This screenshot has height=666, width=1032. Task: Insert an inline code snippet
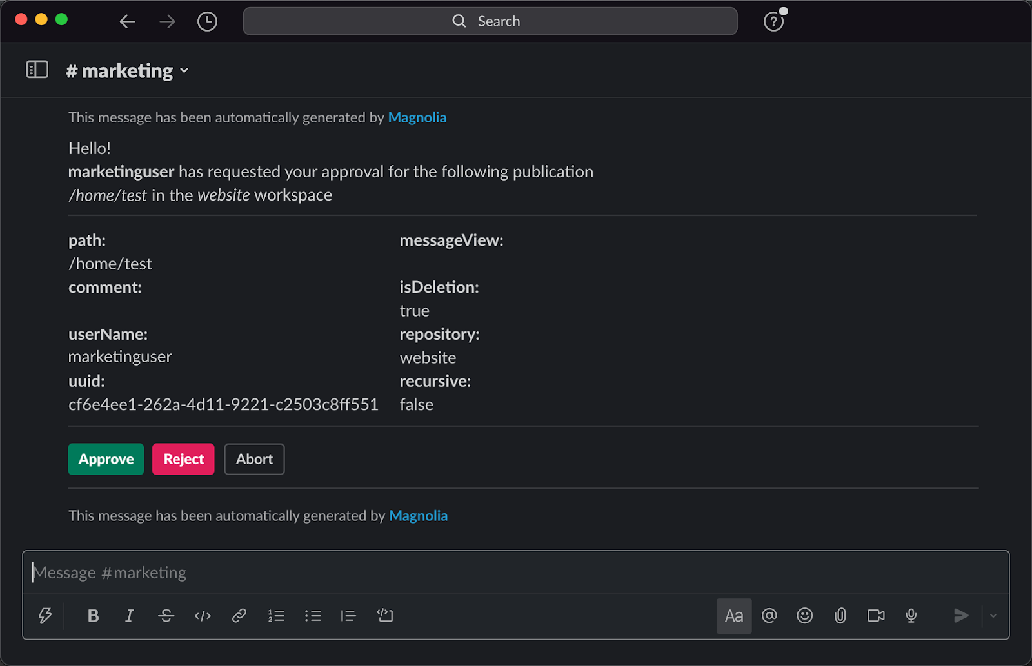(x=202, y=616)
